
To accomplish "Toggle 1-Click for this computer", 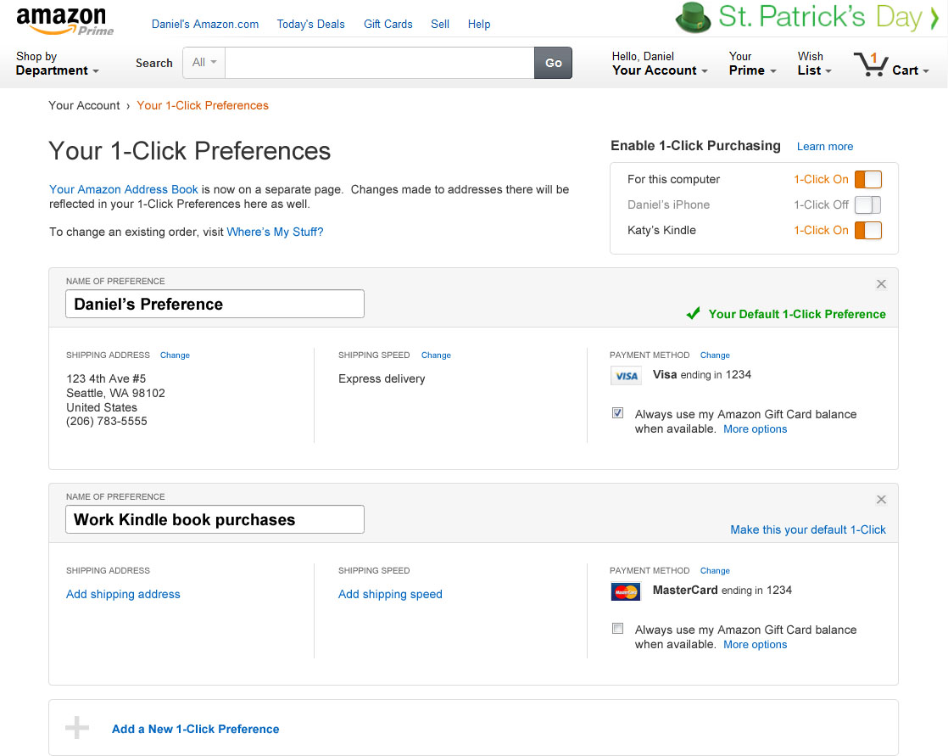I will click(x=867, y=180).
